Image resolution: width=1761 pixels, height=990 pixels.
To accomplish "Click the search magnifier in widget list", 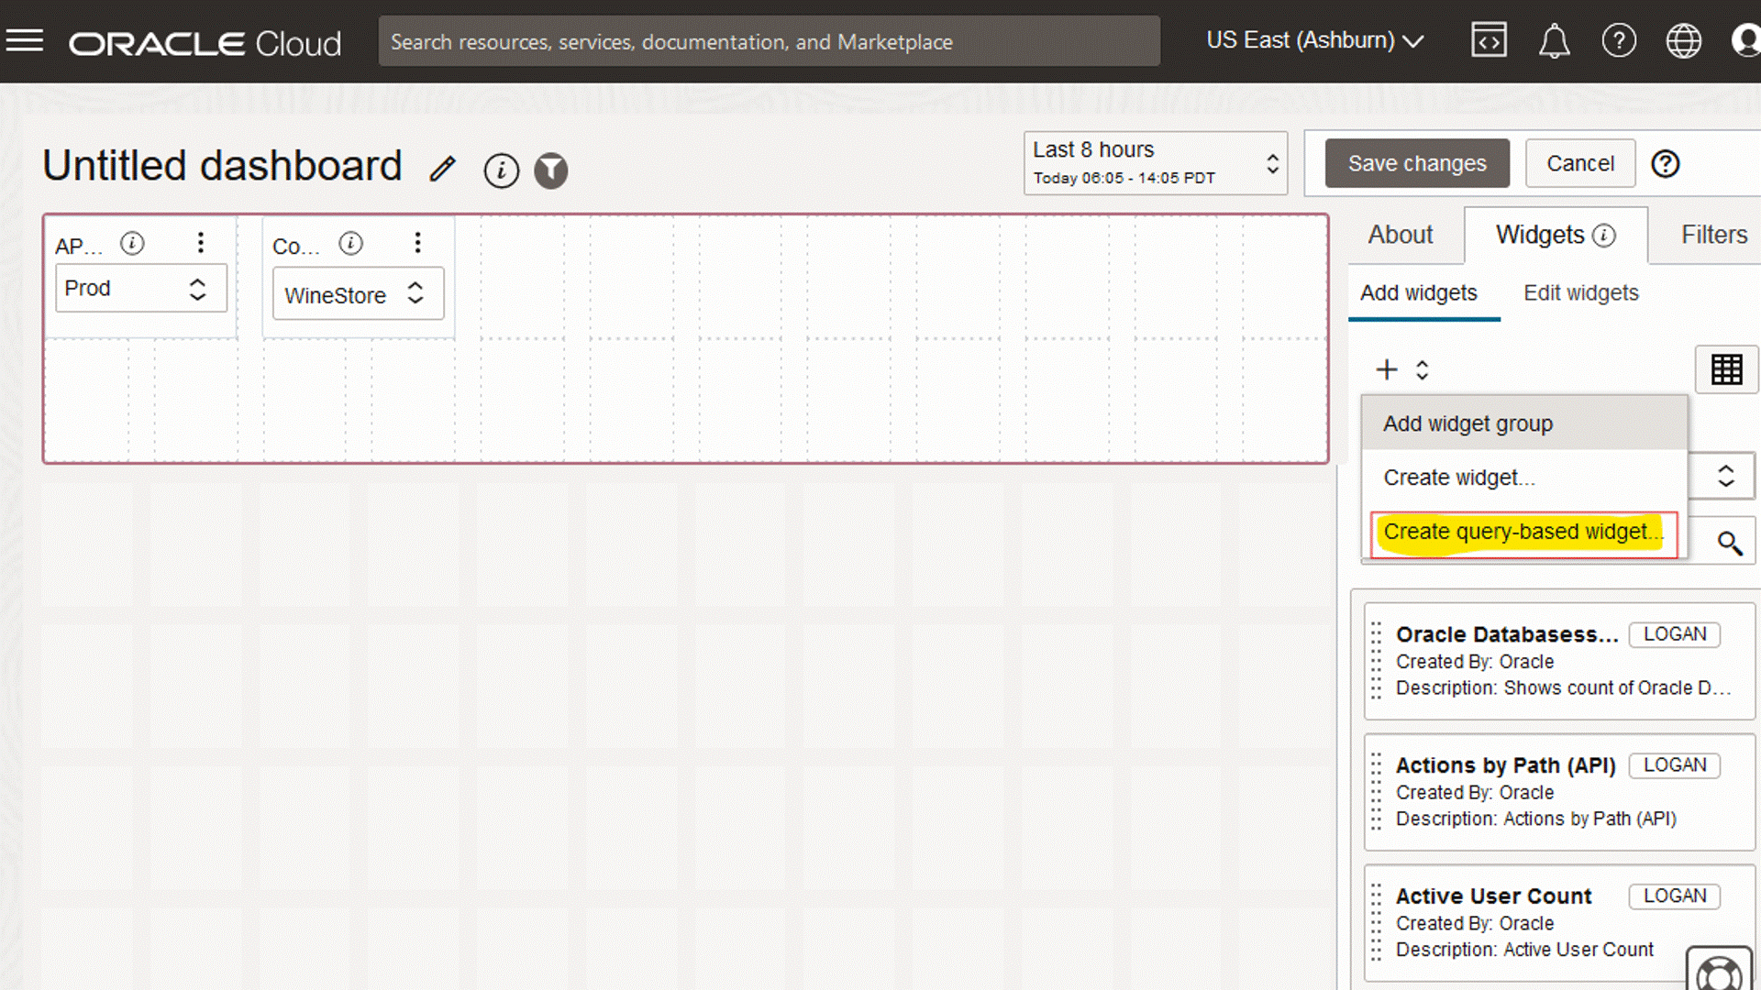I will (1730, 544).
